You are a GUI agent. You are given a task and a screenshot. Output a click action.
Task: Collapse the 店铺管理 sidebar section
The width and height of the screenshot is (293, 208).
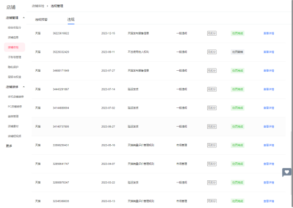click(24, 18)
